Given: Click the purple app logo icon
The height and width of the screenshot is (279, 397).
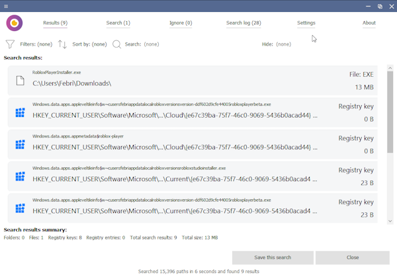Looking at the screenshot, I should click(15, 23).
